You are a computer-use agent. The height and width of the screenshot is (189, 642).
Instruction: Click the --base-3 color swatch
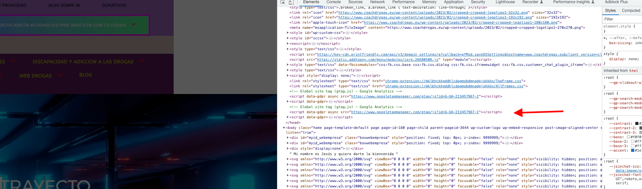[x=633, y=146]
